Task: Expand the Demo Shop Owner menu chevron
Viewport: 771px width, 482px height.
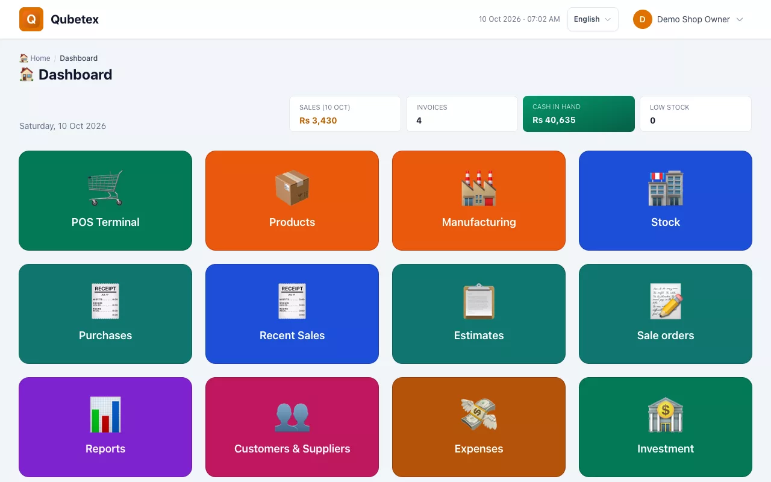Action: tap(740, 19)
